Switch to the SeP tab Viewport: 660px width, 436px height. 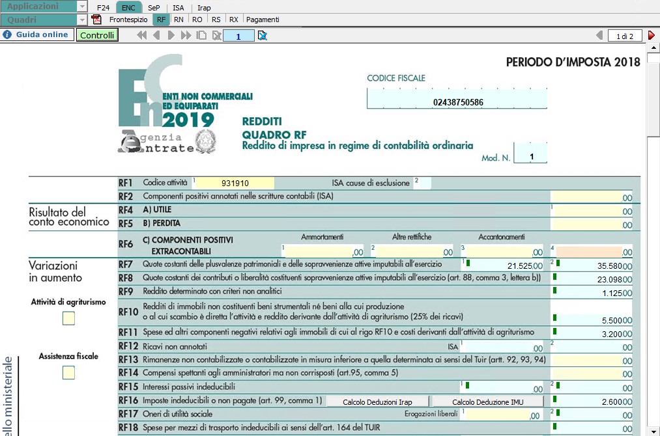pyautogui.click(x=154, y=8)
